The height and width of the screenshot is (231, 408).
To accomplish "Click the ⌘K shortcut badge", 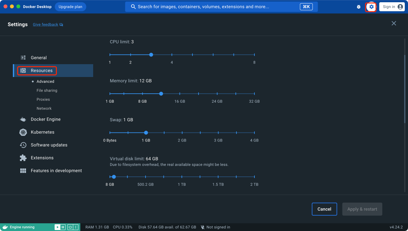I will 306,7.
